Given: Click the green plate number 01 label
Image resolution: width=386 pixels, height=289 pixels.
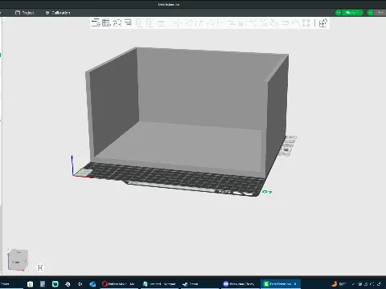Looking at the screenshot, I should pos(267,192).
